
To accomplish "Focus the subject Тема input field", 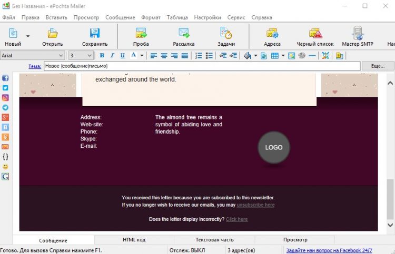I will tap(202, 66).
